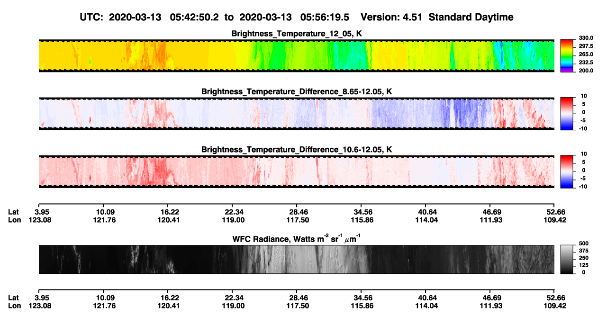The image size is (616, 316).
Task: Click latitude 16.22 on the bottom axis
Action: tap(167, 298)
